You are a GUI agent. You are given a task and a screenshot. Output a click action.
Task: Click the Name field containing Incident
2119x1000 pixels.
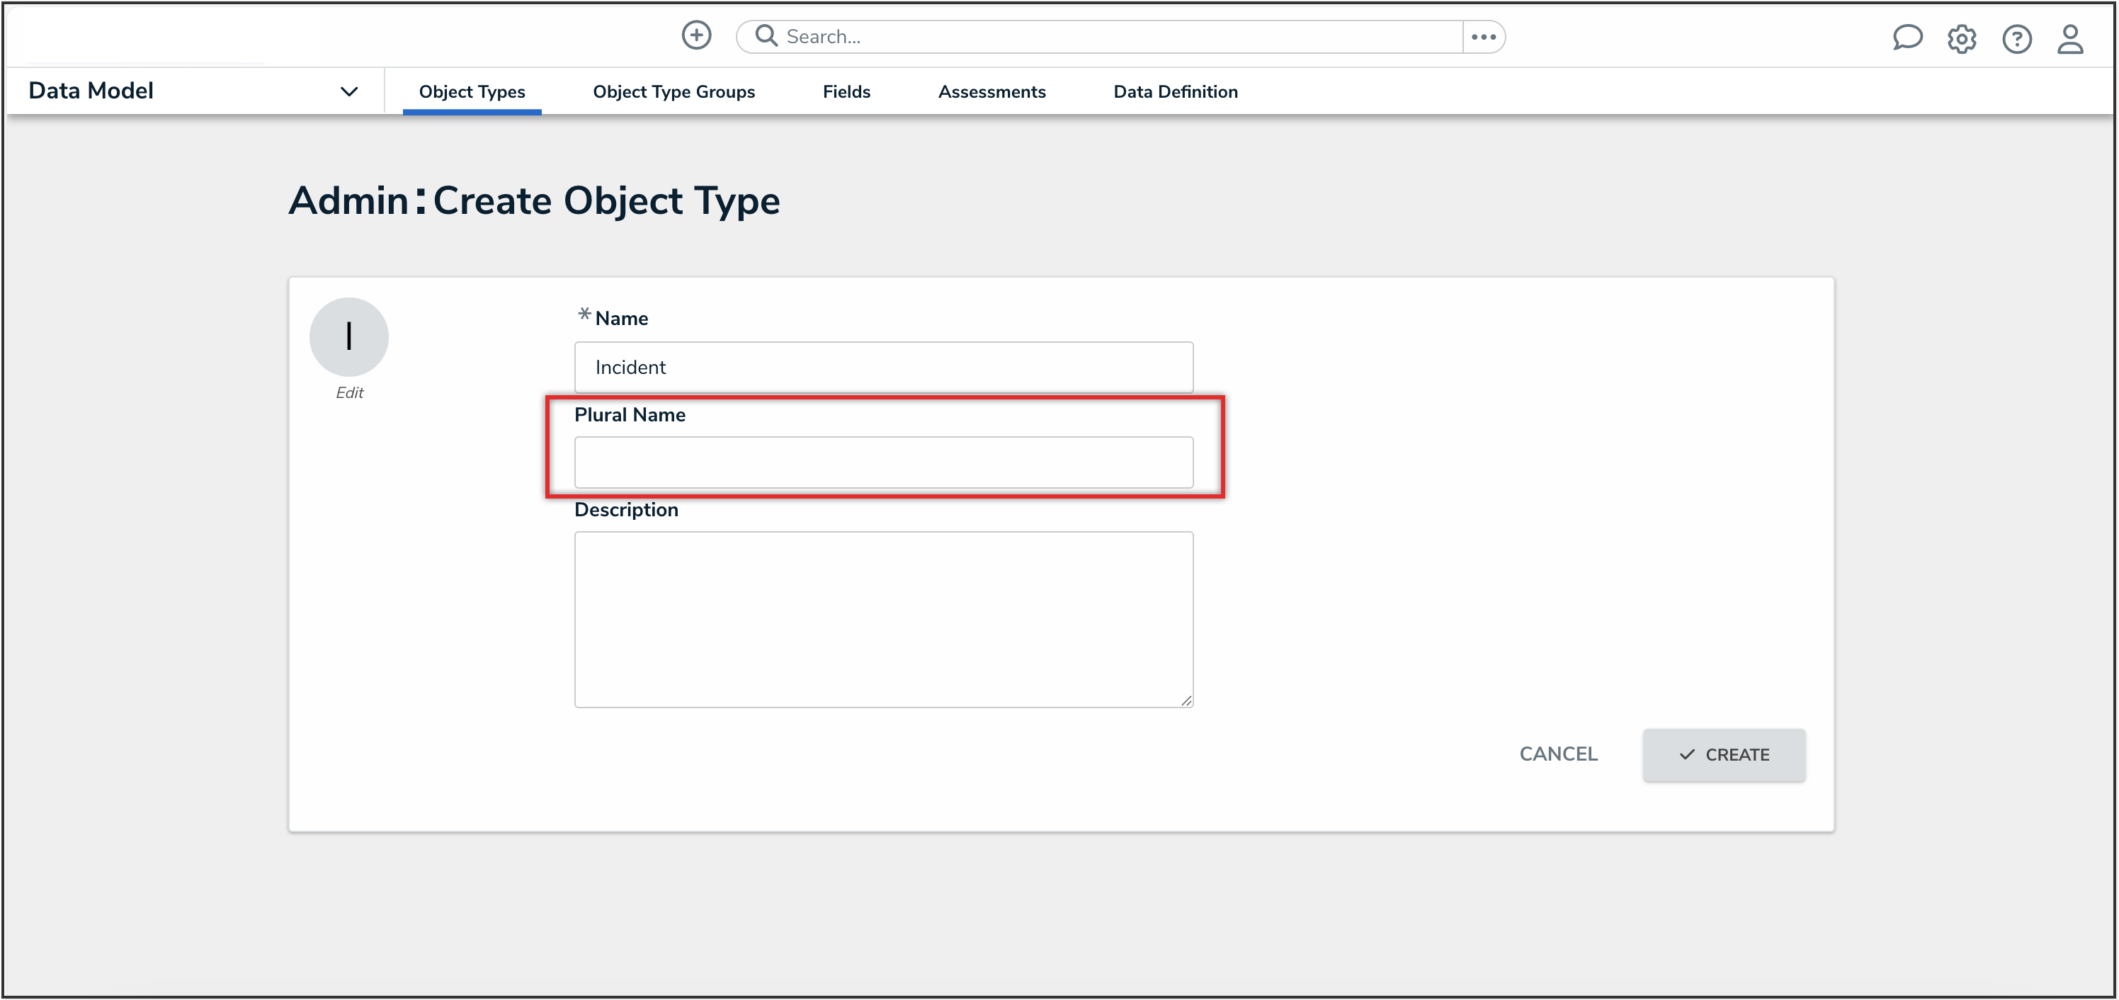click(x=883, y=367)
